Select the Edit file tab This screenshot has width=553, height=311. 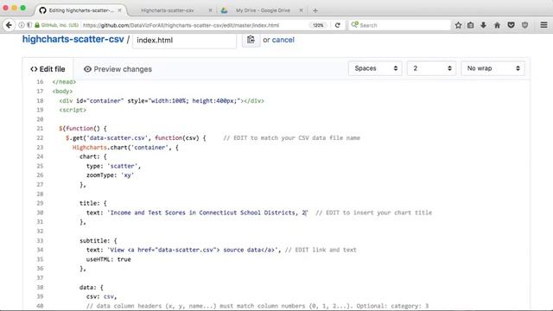48,69
